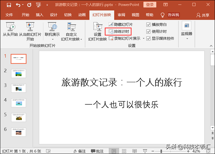Open 设置幻灯片放映 setup dialog

(x=97, y=31)
